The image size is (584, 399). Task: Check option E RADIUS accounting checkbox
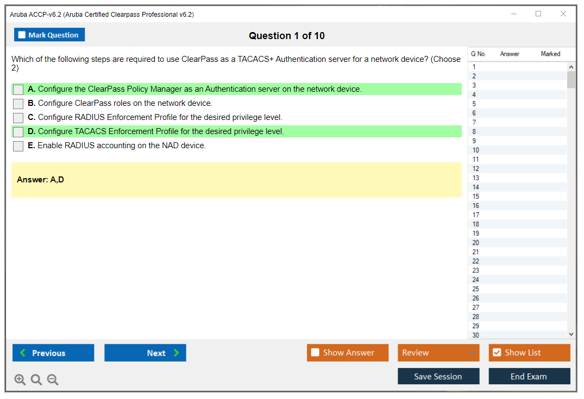coord(18,146)
